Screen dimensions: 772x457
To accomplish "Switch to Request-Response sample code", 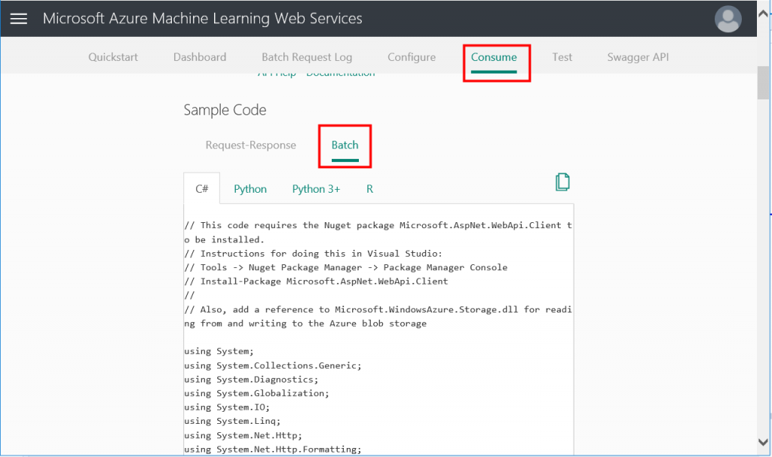I will (x=250, y=145).
